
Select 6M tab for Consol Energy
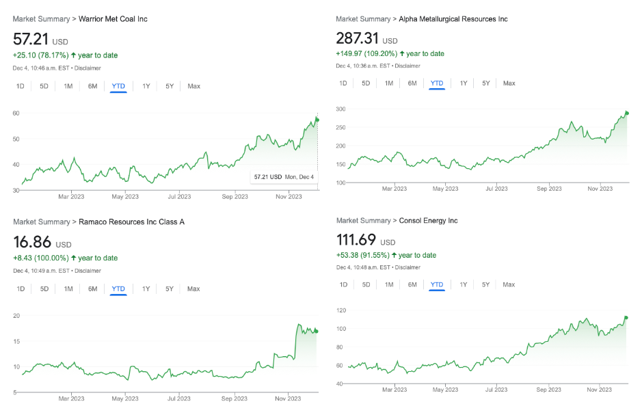pos(412,284)
